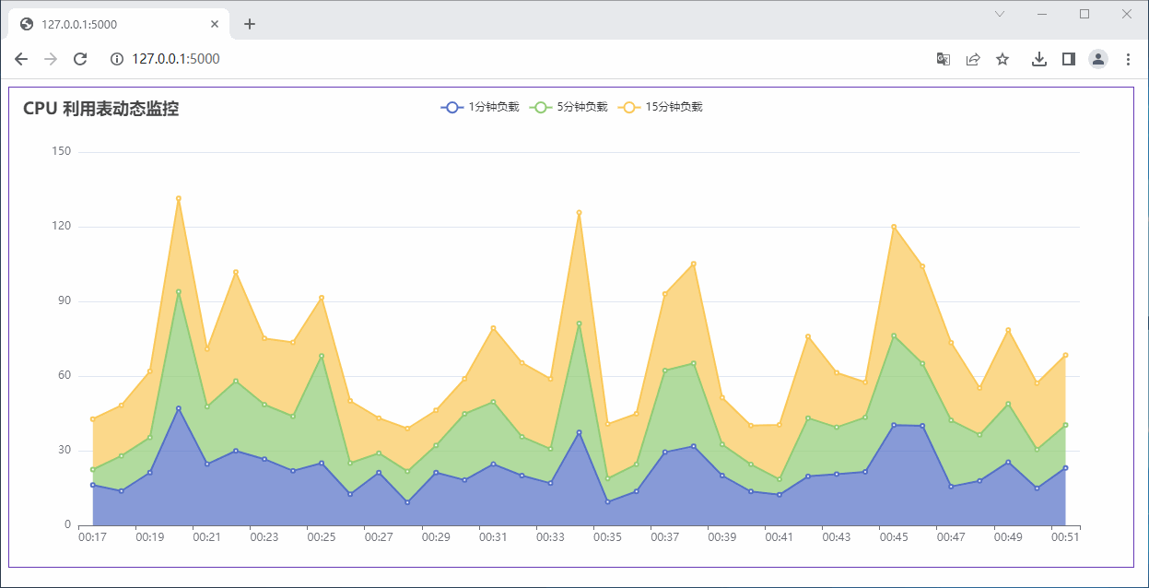Bookmark page with star icon
This screenshot has height=588, width=1149.
click(x=1002, y=59)
